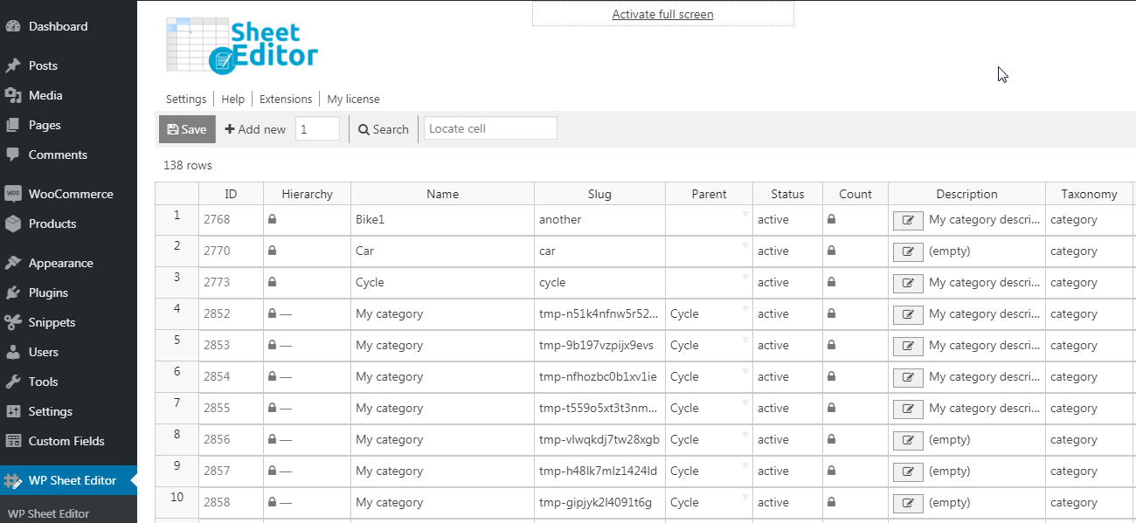Open WooCommerce from the sidebar icon
1136x523 pixels.
13,194
